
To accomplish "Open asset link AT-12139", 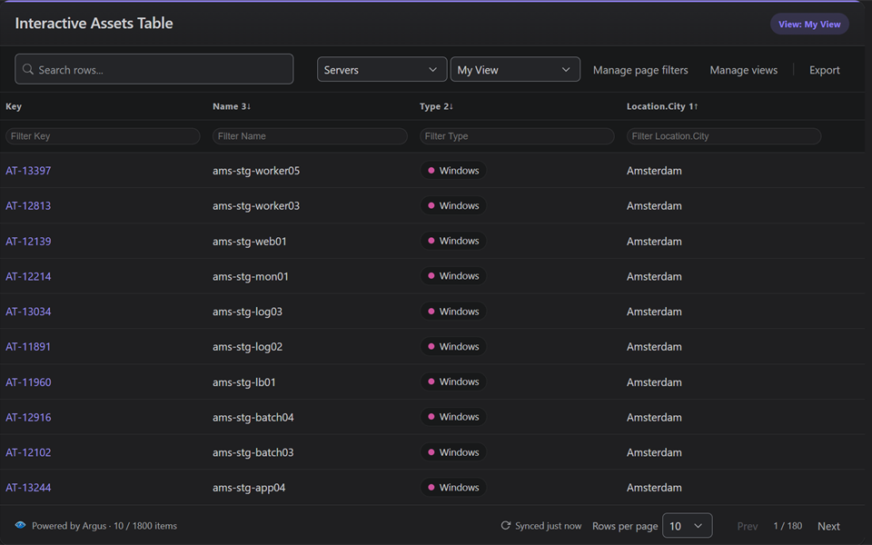I will pos(28,242).
